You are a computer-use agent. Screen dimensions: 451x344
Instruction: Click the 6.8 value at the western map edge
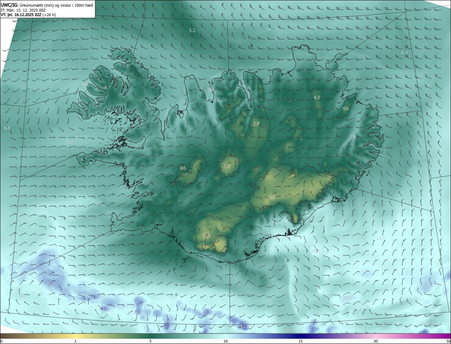tap(7, 128)
